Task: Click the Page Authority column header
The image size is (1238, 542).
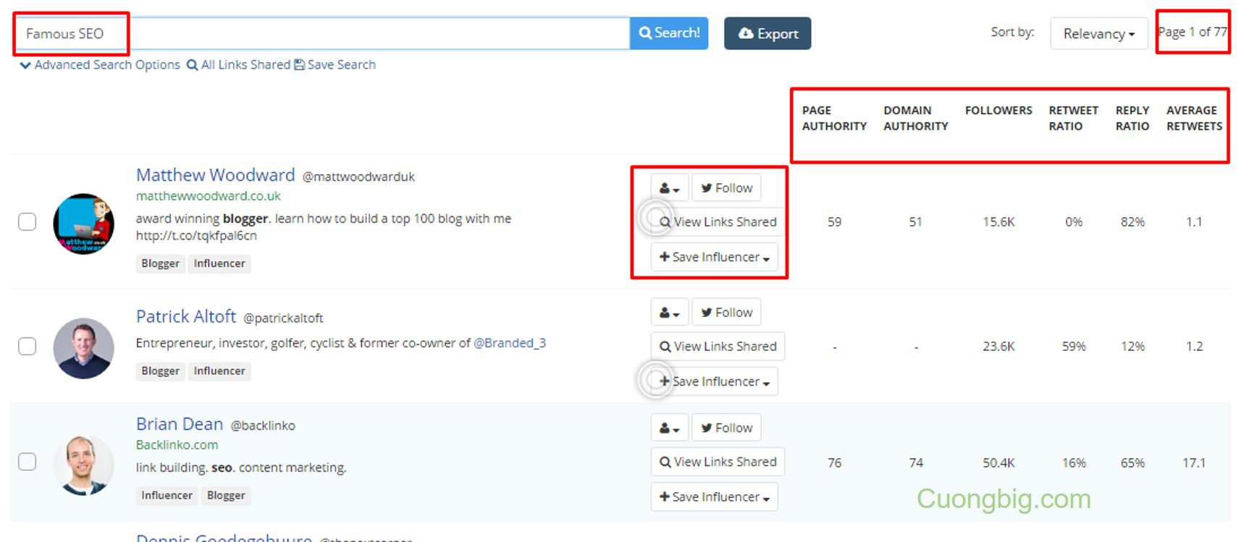Action: click(834, 118)
